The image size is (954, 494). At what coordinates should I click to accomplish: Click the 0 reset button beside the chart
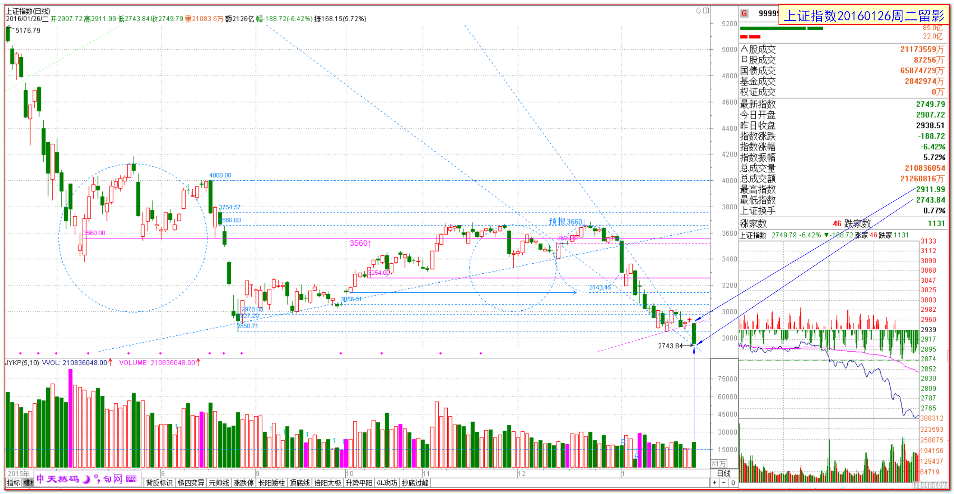tap(733, 483)
